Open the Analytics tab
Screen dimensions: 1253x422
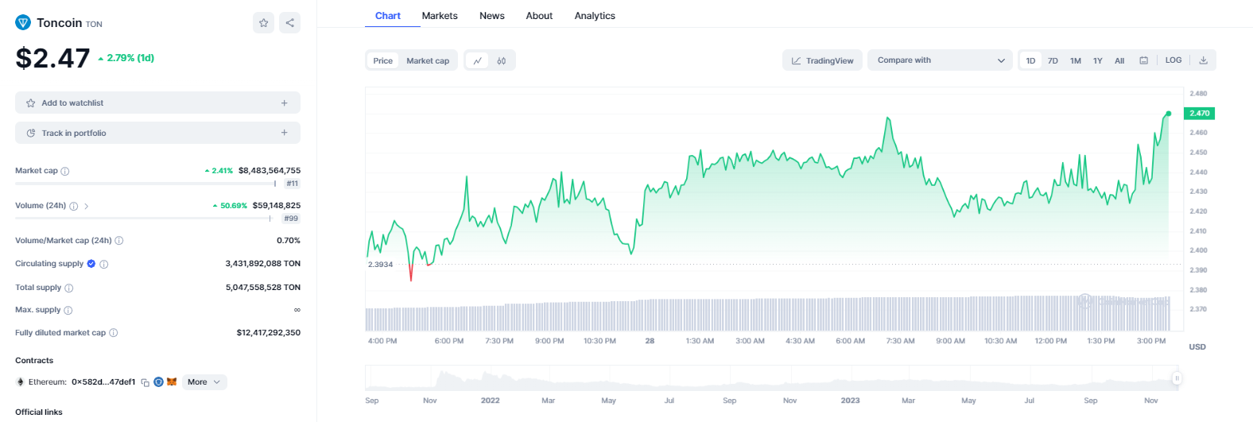pyautogui.click(x=595, y=16)
